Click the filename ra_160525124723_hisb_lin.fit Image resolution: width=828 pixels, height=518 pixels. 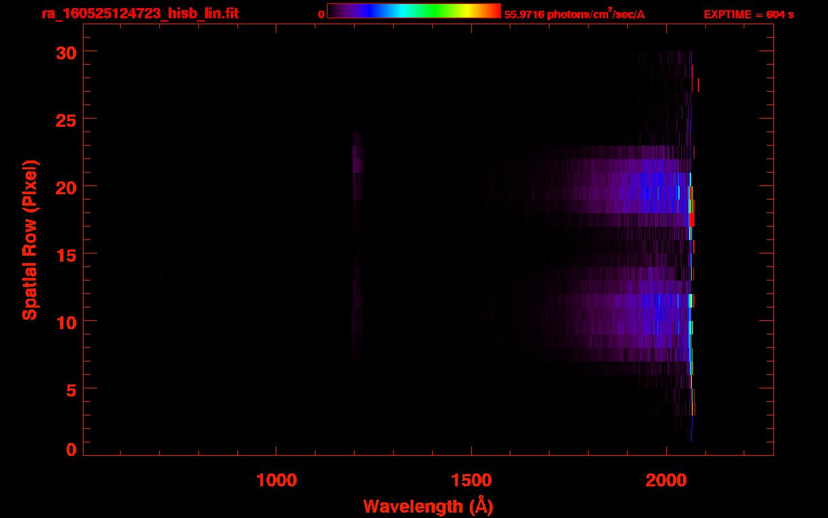(x=139, y=13)
